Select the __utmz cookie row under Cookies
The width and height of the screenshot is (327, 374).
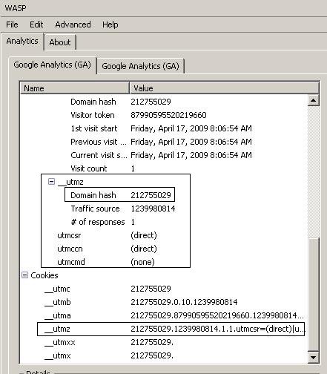point(164,329)
